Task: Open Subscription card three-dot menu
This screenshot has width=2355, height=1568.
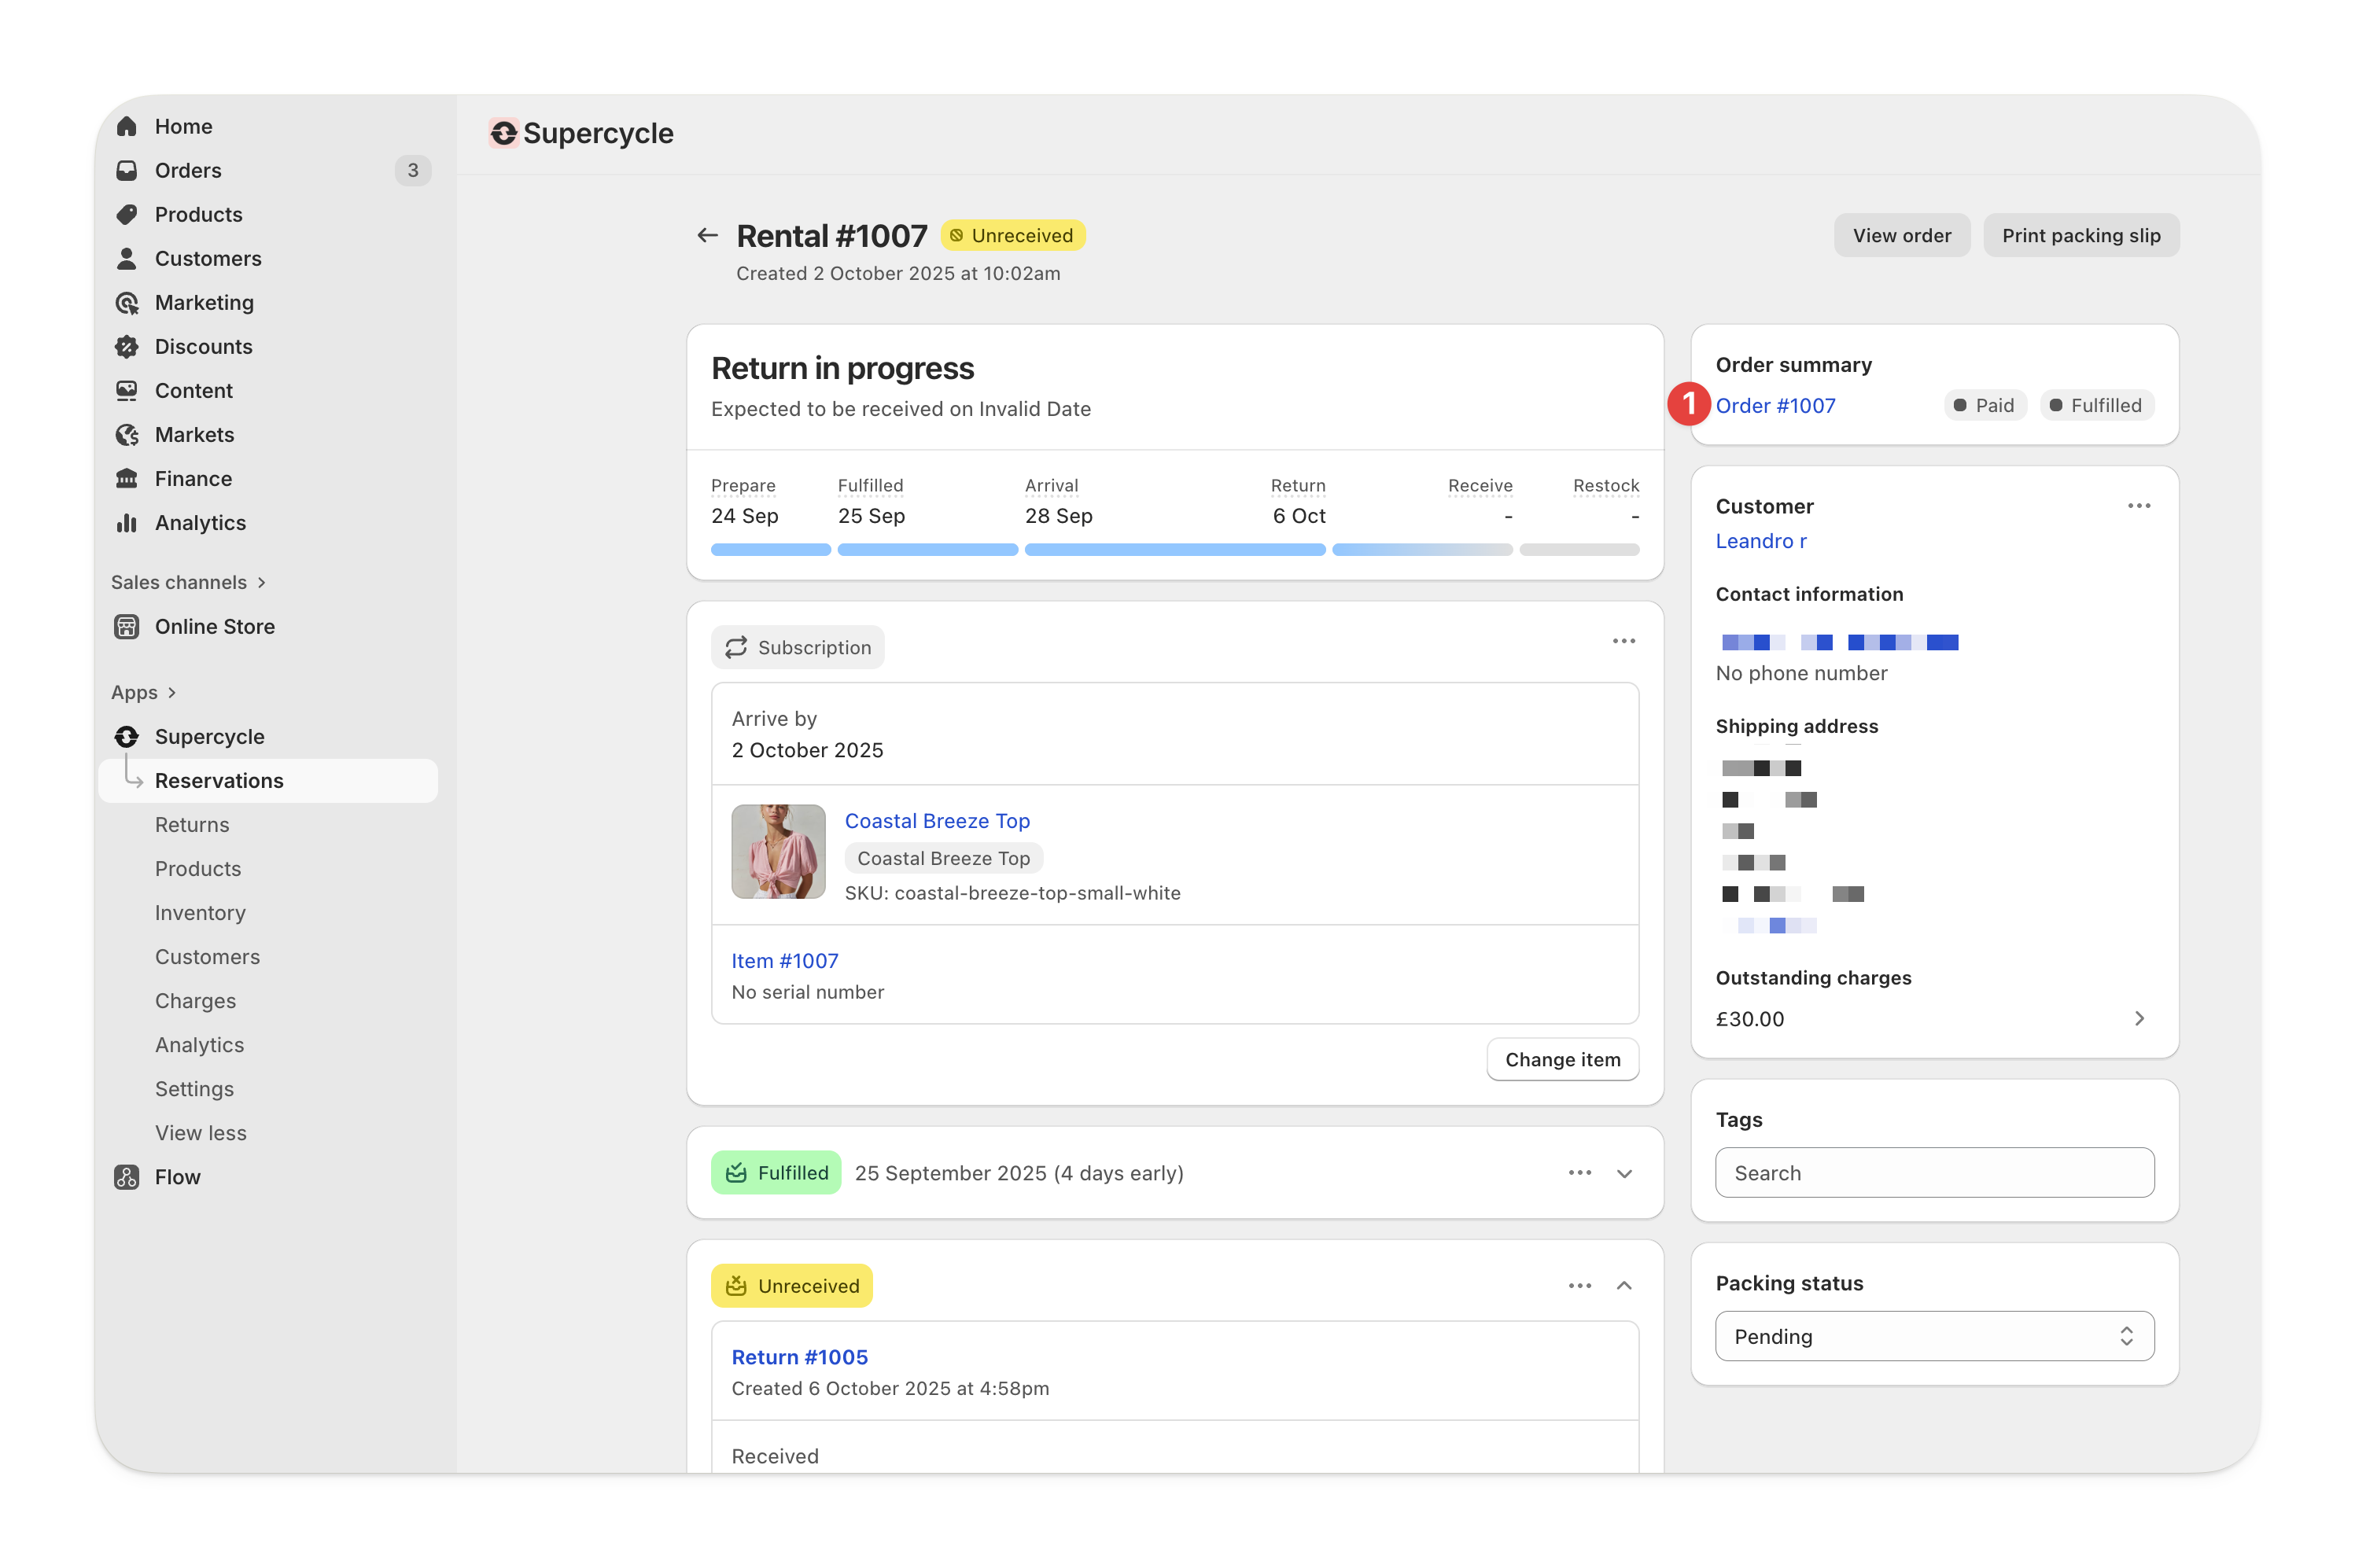Action: [1623, 641]
